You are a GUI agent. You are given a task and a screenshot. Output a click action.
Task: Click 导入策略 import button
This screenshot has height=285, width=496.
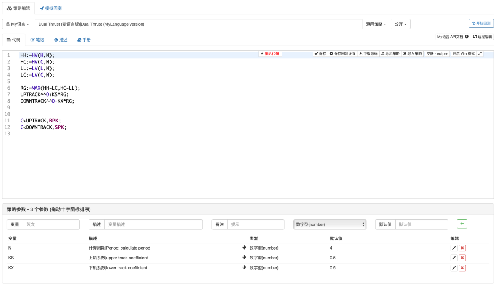(x=412, y=54)
